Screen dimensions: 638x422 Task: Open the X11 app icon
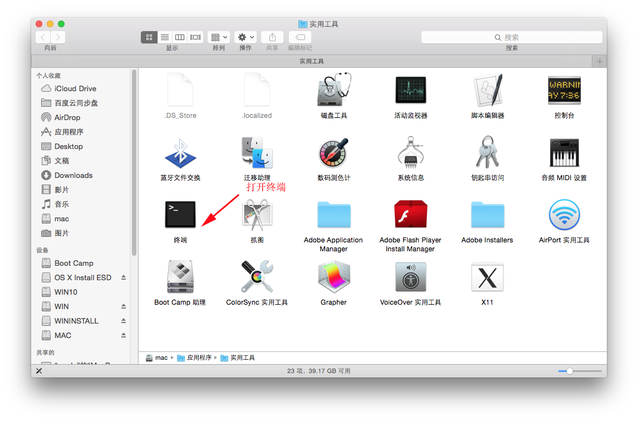[488, 277]
